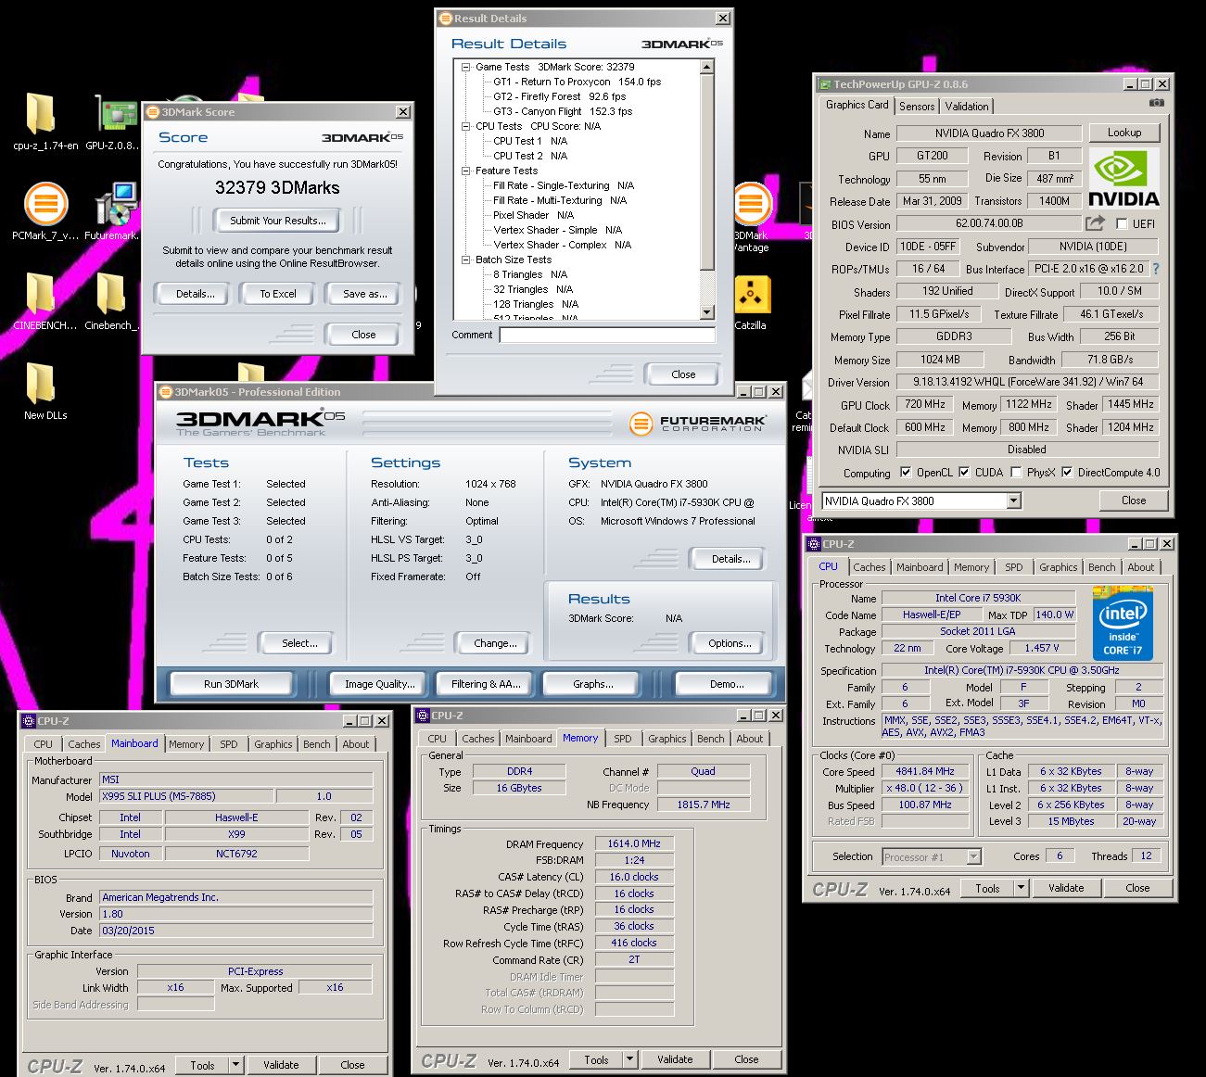Click the NVIDIA logo in GPU-Z

tap(1123, 177)
